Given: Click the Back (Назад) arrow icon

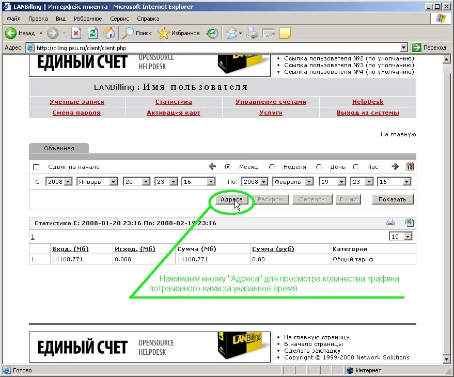Looking at the screenshot, I should click(11, 33).
